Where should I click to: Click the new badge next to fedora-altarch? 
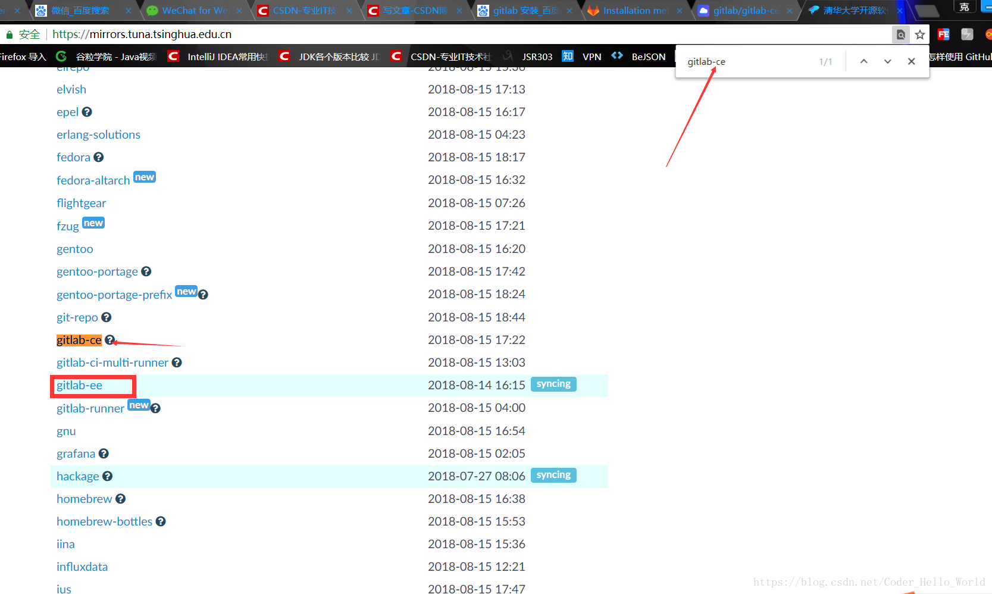(145, 177)
